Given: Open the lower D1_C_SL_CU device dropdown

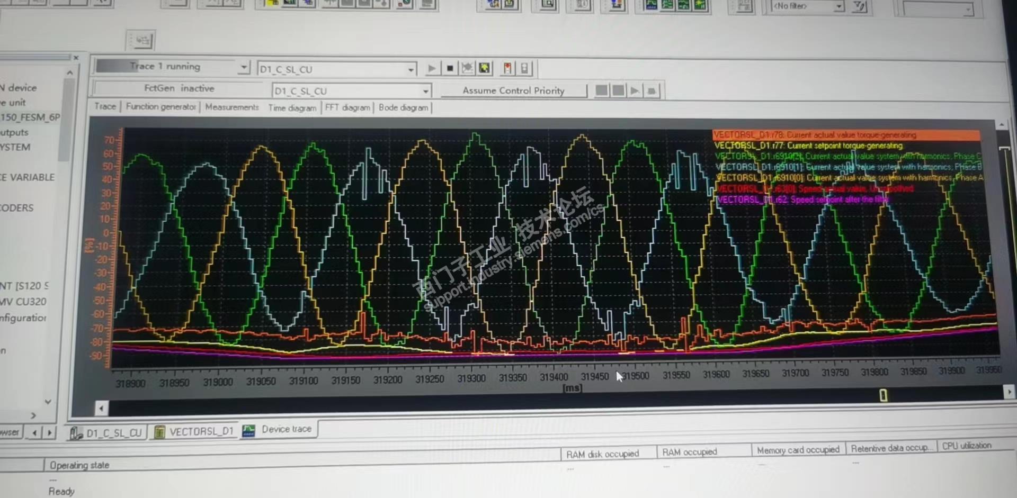Looking at the screenshot, I should 425,91.
